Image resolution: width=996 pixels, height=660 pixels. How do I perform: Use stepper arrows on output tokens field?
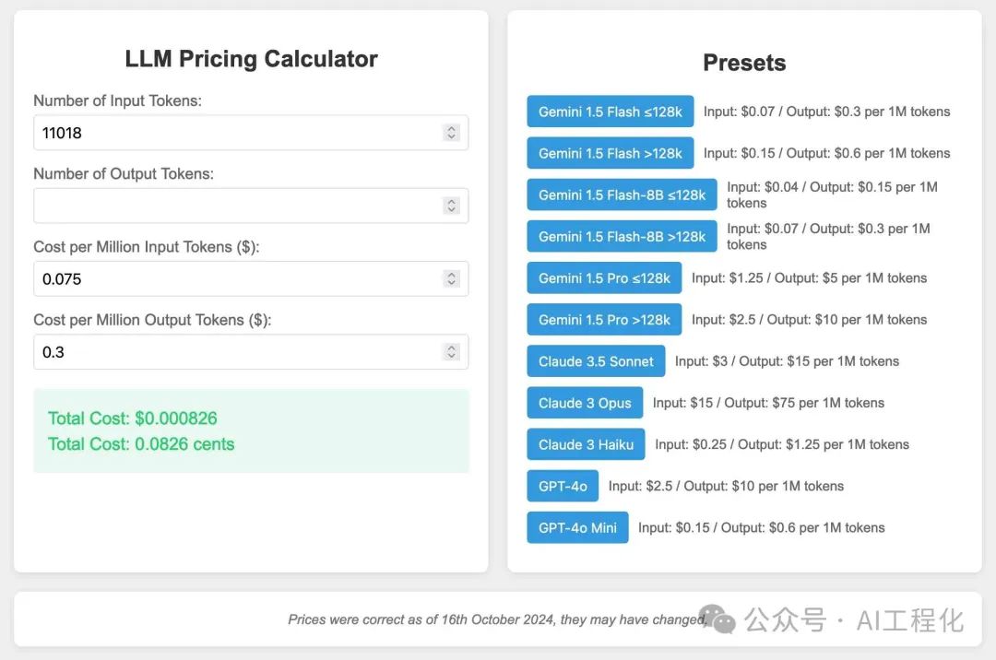[x=451, y=205]
